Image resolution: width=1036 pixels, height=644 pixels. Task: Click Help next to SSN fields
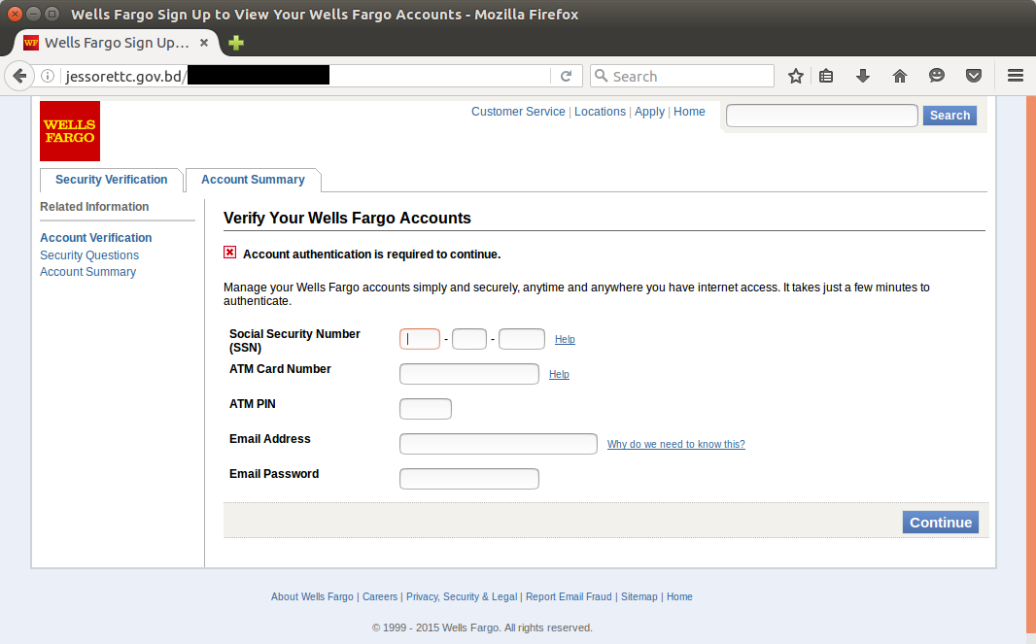point(565,339)
